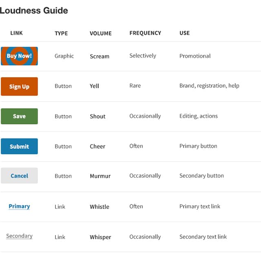261x258 pixels.
Task: Click the Loudness Guide heading
Action: (x=34, y=11)
